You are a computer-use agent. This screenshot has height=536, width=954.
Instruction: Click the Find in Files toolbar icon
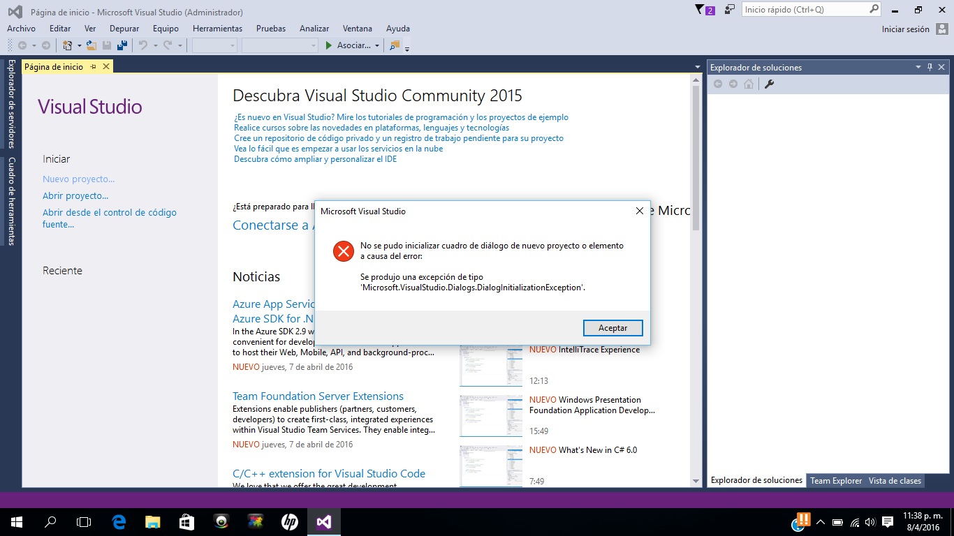(395, 45)
